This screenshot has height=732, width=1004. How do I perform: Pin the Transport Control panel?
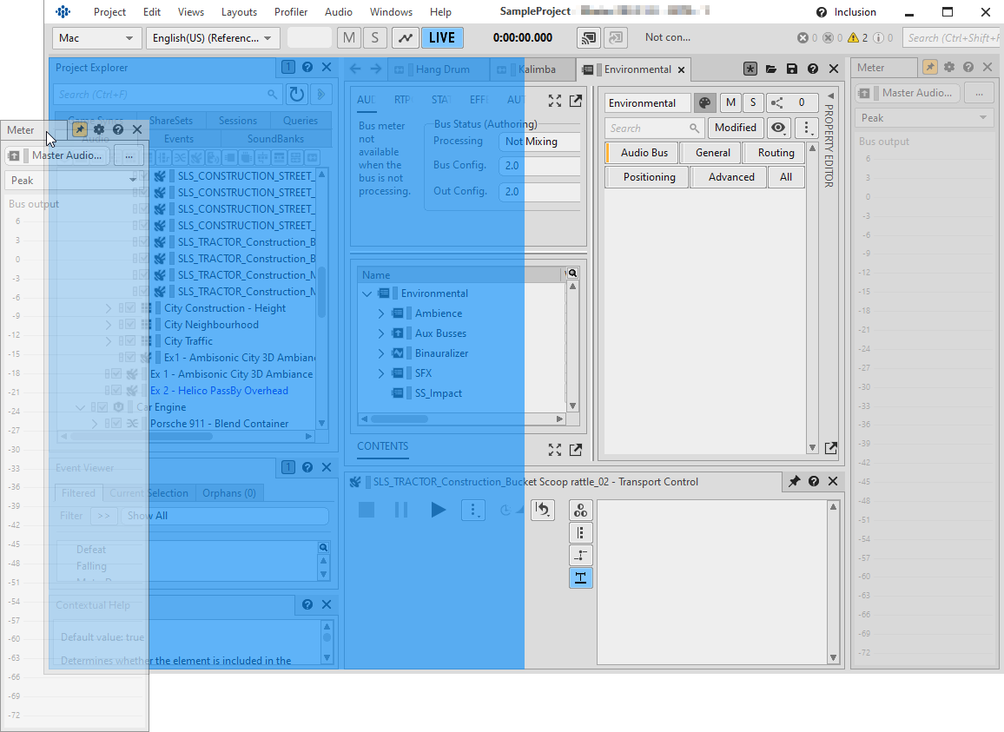pos(794,482)
